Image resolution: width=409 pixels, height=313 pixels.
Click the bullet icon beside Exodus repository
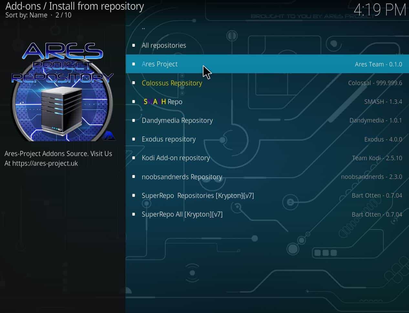134,139
